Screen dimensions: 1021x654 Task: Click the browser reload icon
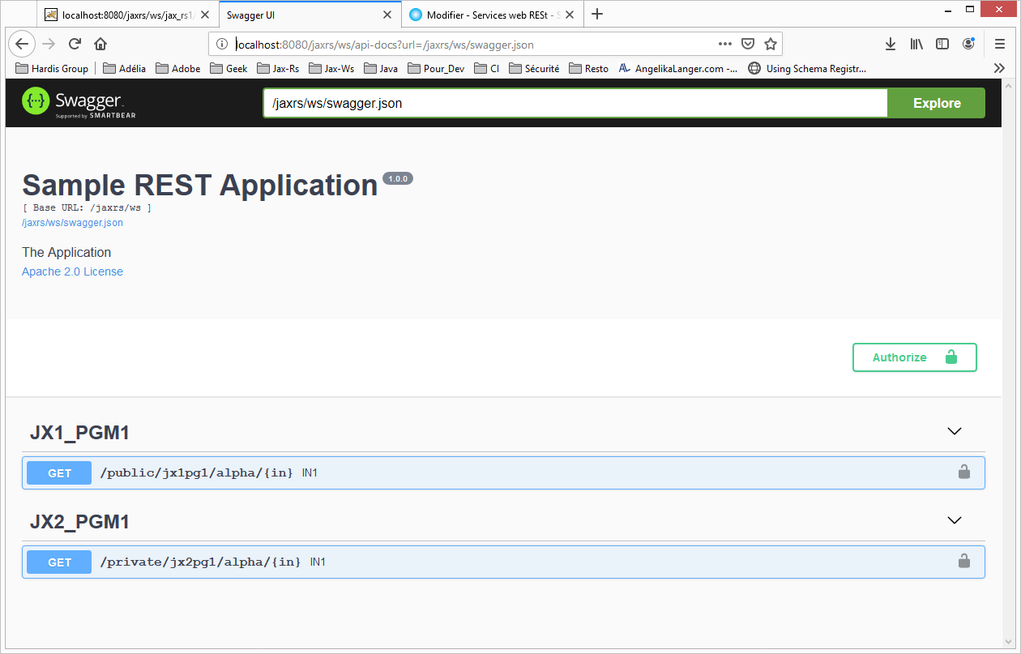point(75,44)
